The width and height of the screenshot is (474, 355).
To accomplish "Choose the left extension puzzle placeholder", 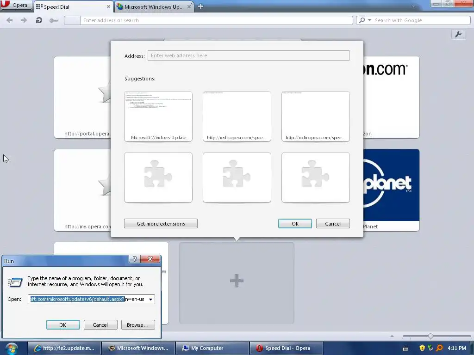I will click(x=158, y=177).
